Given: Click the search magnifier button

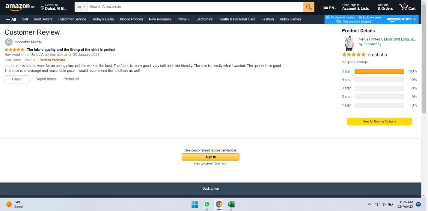Looking at the screenshot, I should 309,7.
